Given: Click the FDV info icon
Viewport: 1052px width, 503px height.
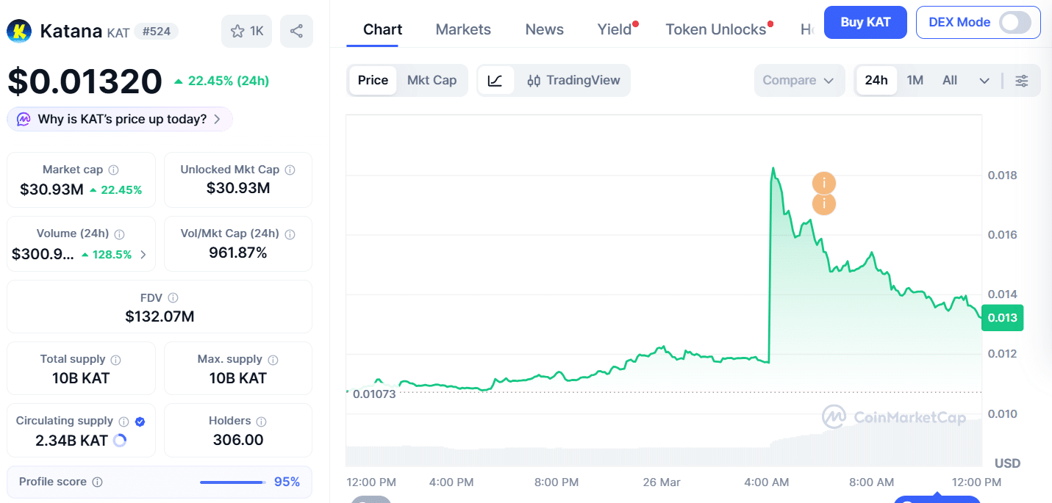Looking at the screenshot, I should pos(173,298).
